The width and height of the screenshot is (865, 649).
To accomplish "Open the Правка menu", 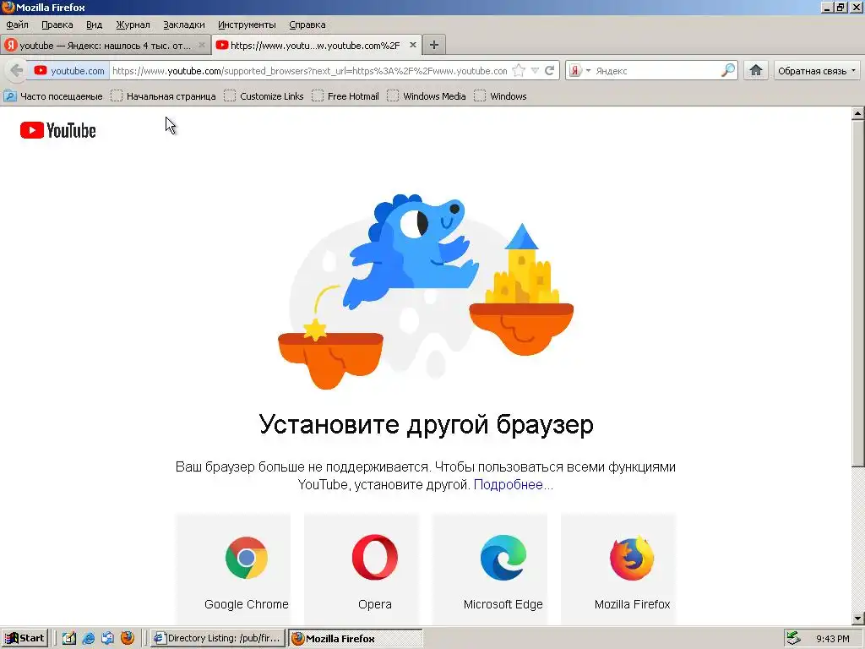I will [57, 25].
